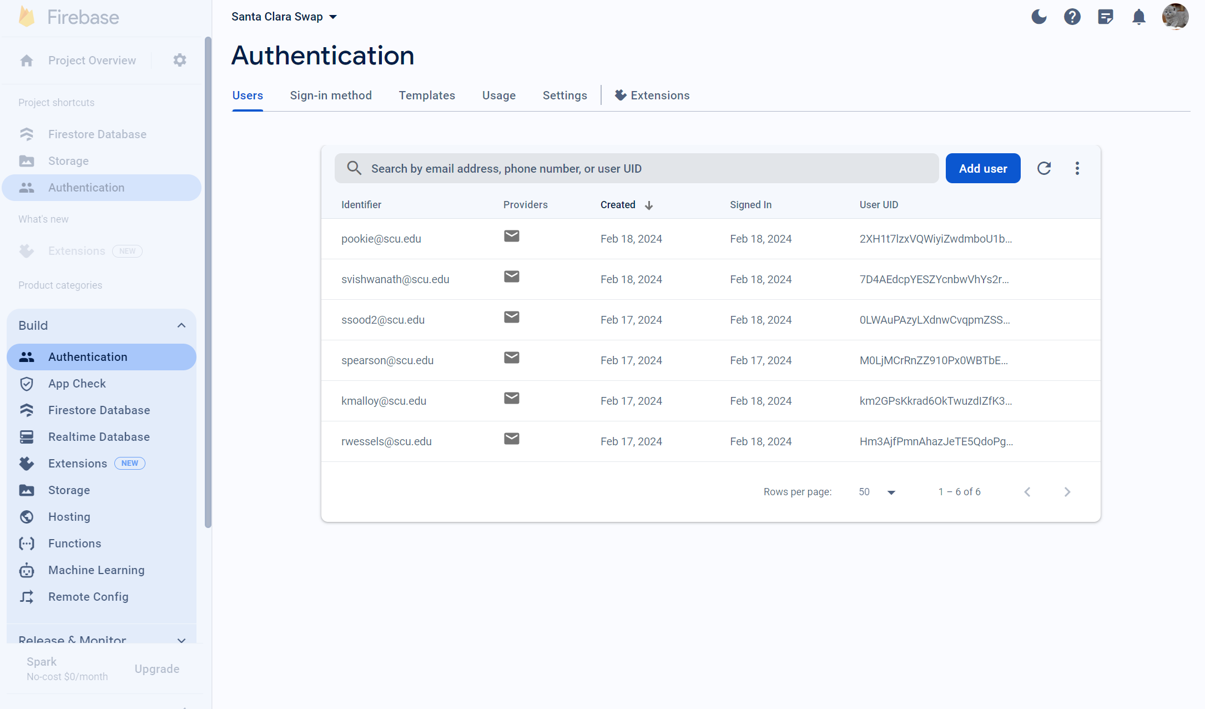The height and width of the screenshot is (709, 1205).
Task: Expand Release & Monitor section
Action: coord(181,640)
